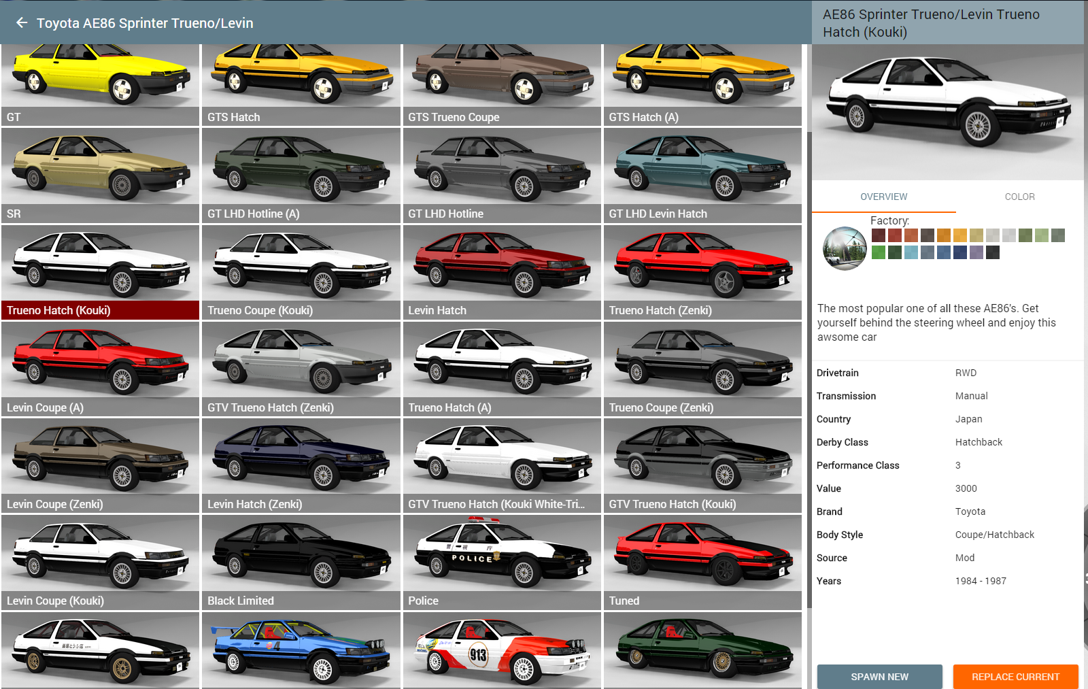Pick the dark red Levin Hatch card

click(502, 272)
